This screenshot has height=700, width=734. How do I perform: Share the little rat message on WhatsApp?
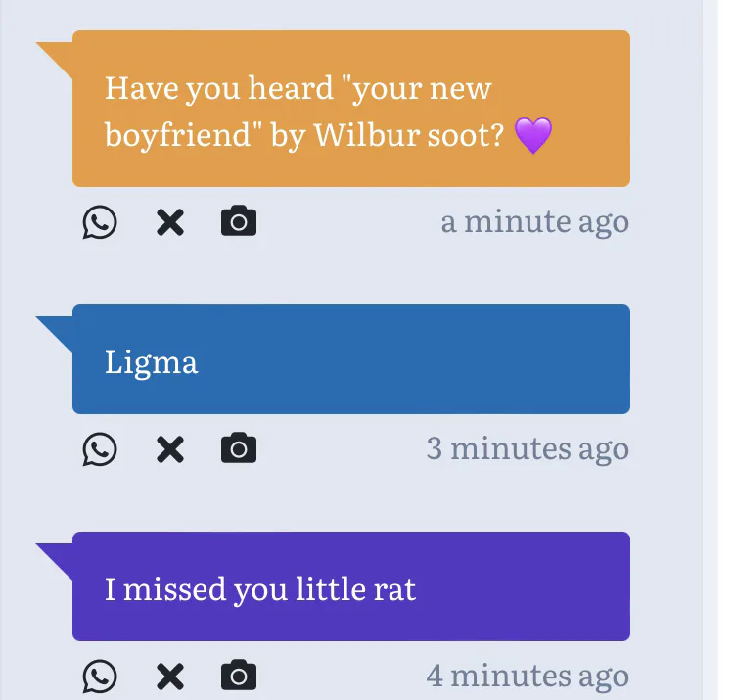tap(99, 676)
